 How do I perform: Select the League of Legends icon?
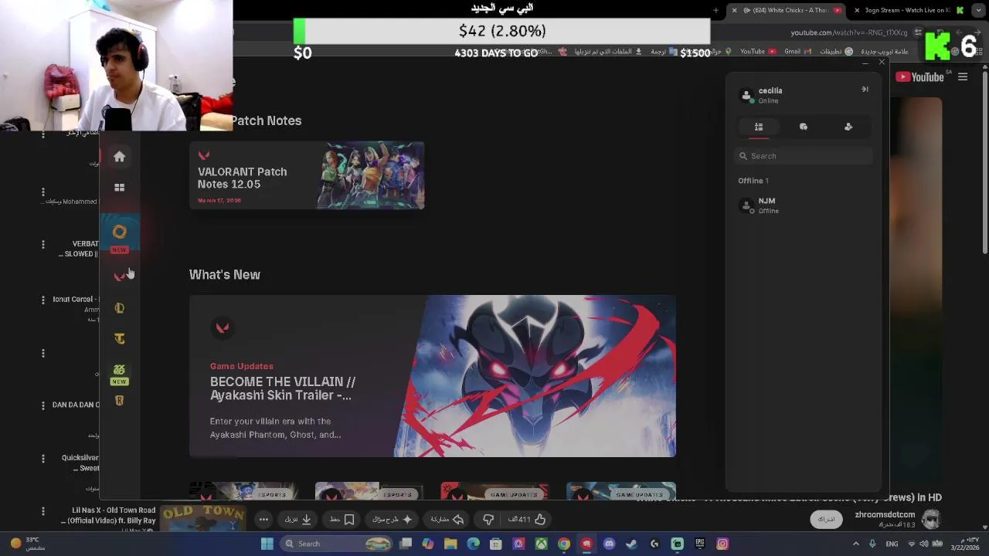119,308
